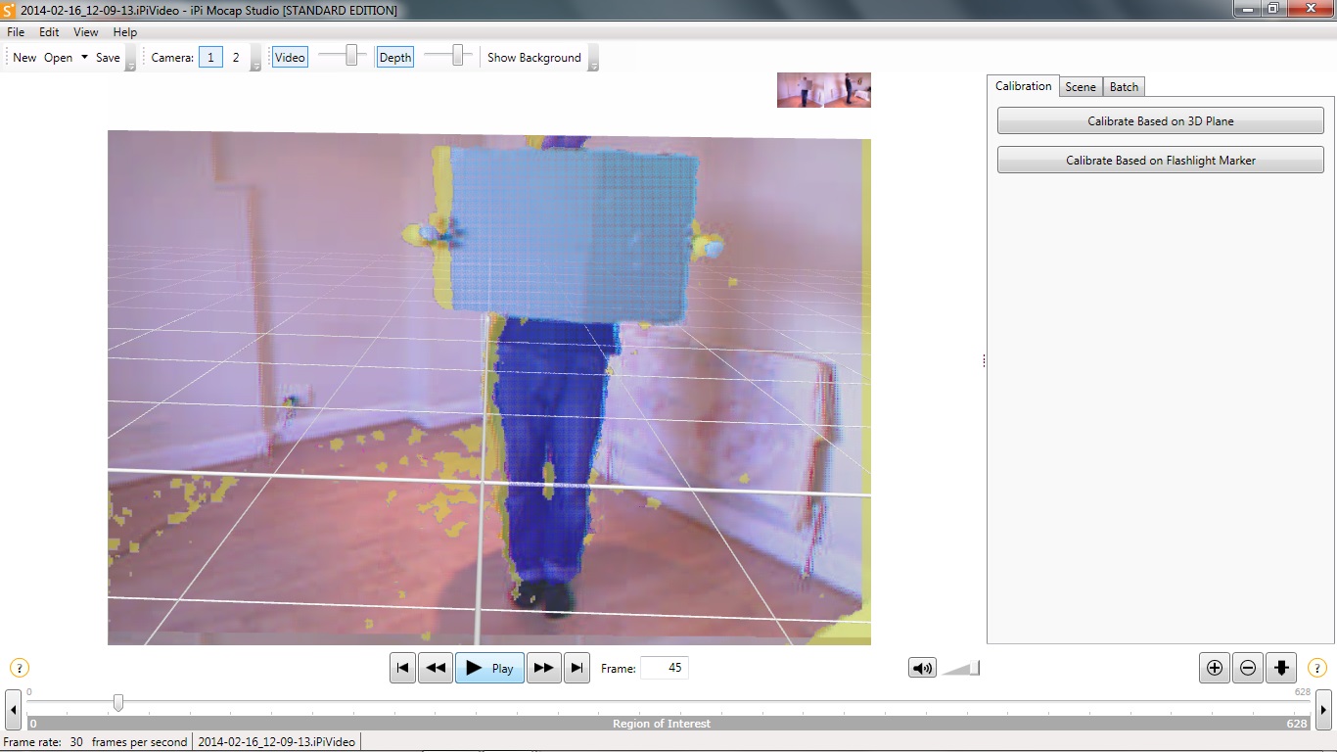
Task: Click the rewind playback button
Action: click(x=436, y=668)
